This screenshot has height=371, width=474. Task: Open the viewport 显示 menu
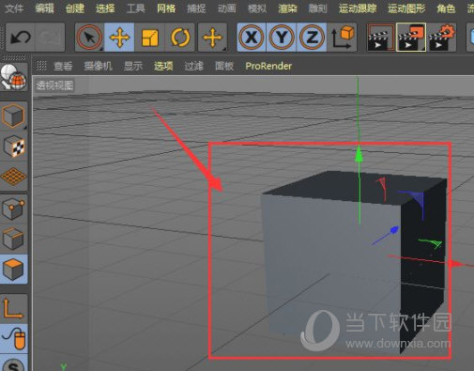[133, 66]
